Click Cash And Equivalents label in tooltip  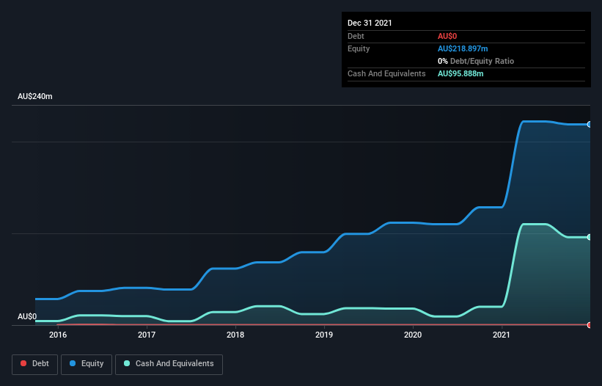coord(386,73)
